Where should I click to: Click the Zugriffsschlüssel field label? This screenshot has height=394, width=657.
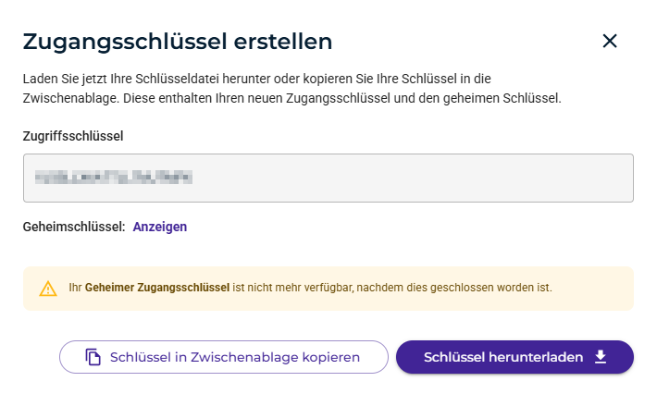[73, 135]
